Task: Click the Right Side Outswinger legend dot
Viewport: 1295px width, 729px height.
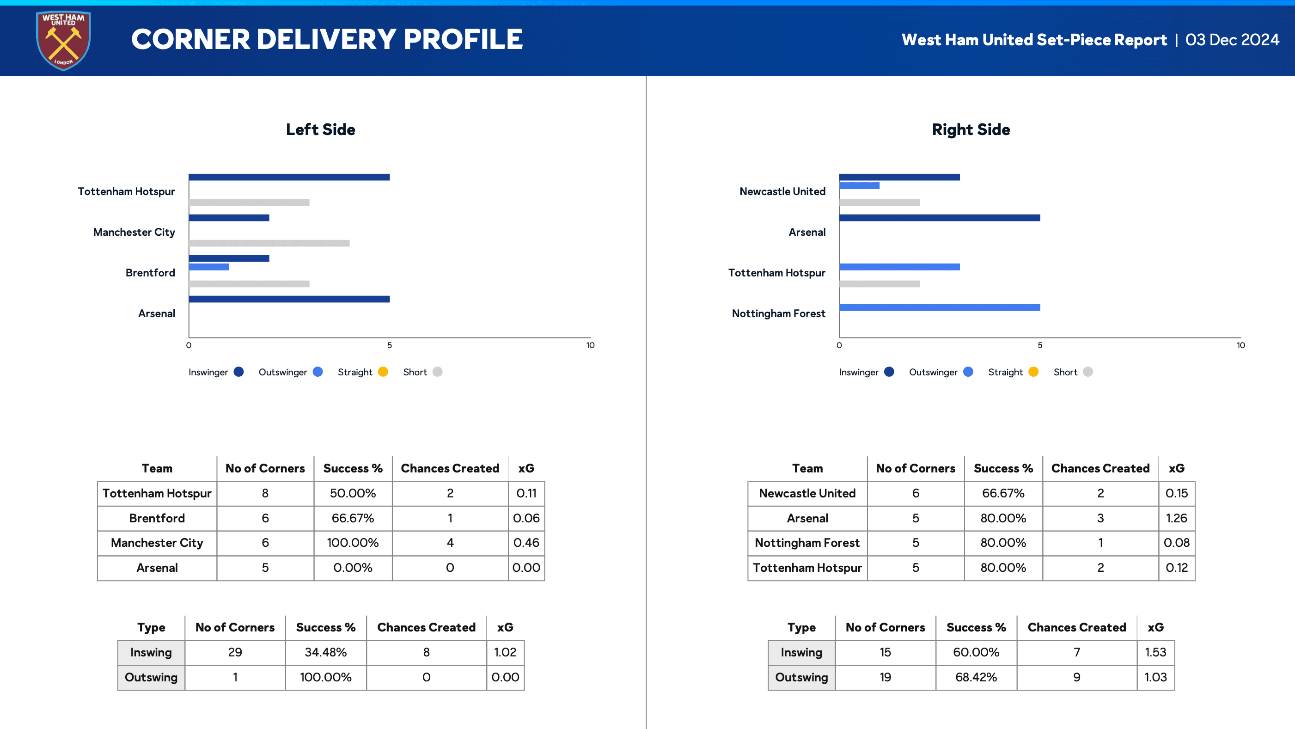Action: click(968, 372)
